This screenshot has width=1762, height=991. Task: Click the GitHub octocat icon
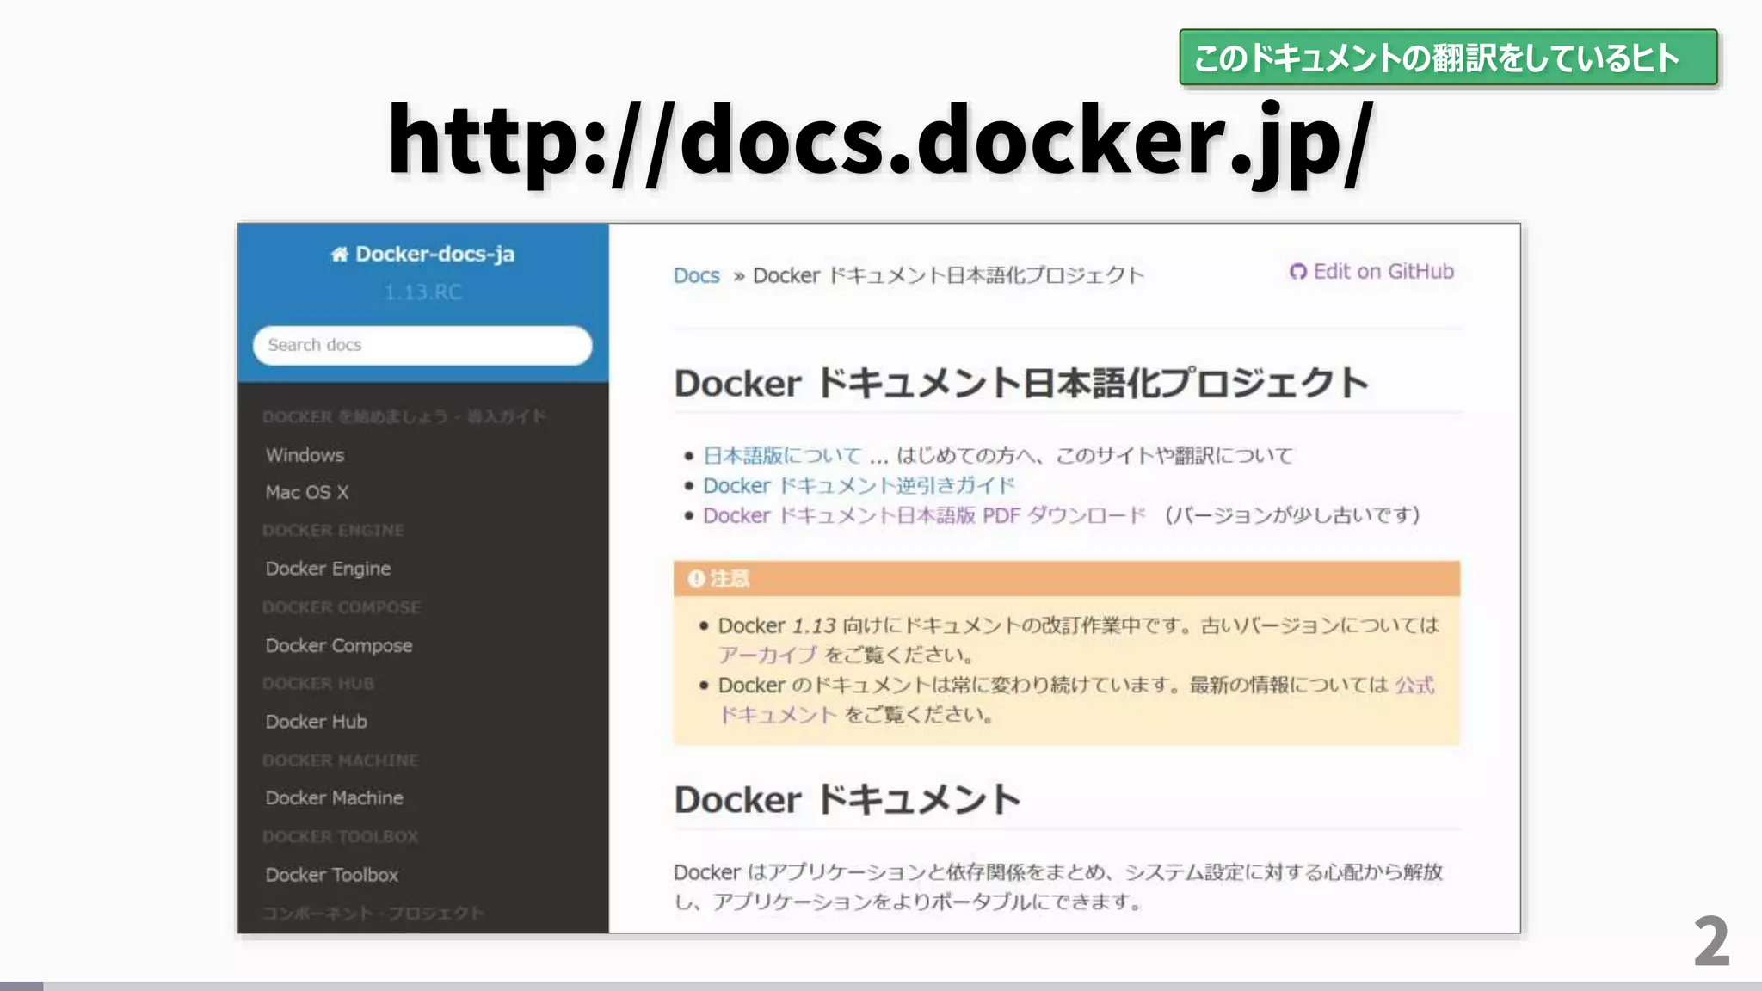pos(1297,272)
